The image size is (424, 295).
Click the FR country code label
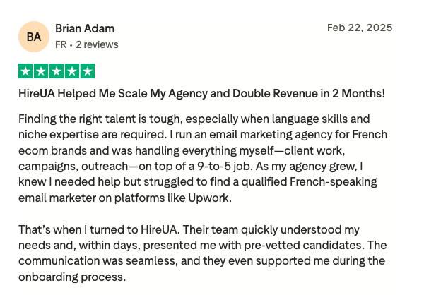(61, 44)
